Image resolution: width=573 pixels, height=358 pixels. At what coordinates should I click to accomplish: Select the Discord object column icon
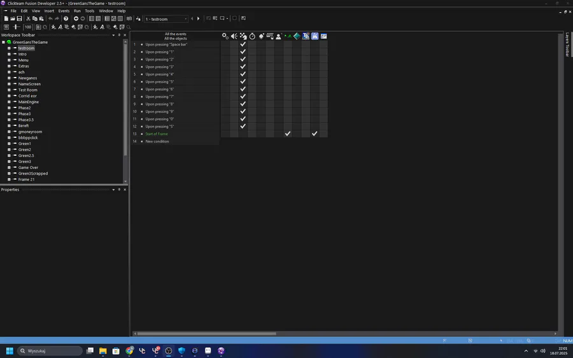pos(315,36)
